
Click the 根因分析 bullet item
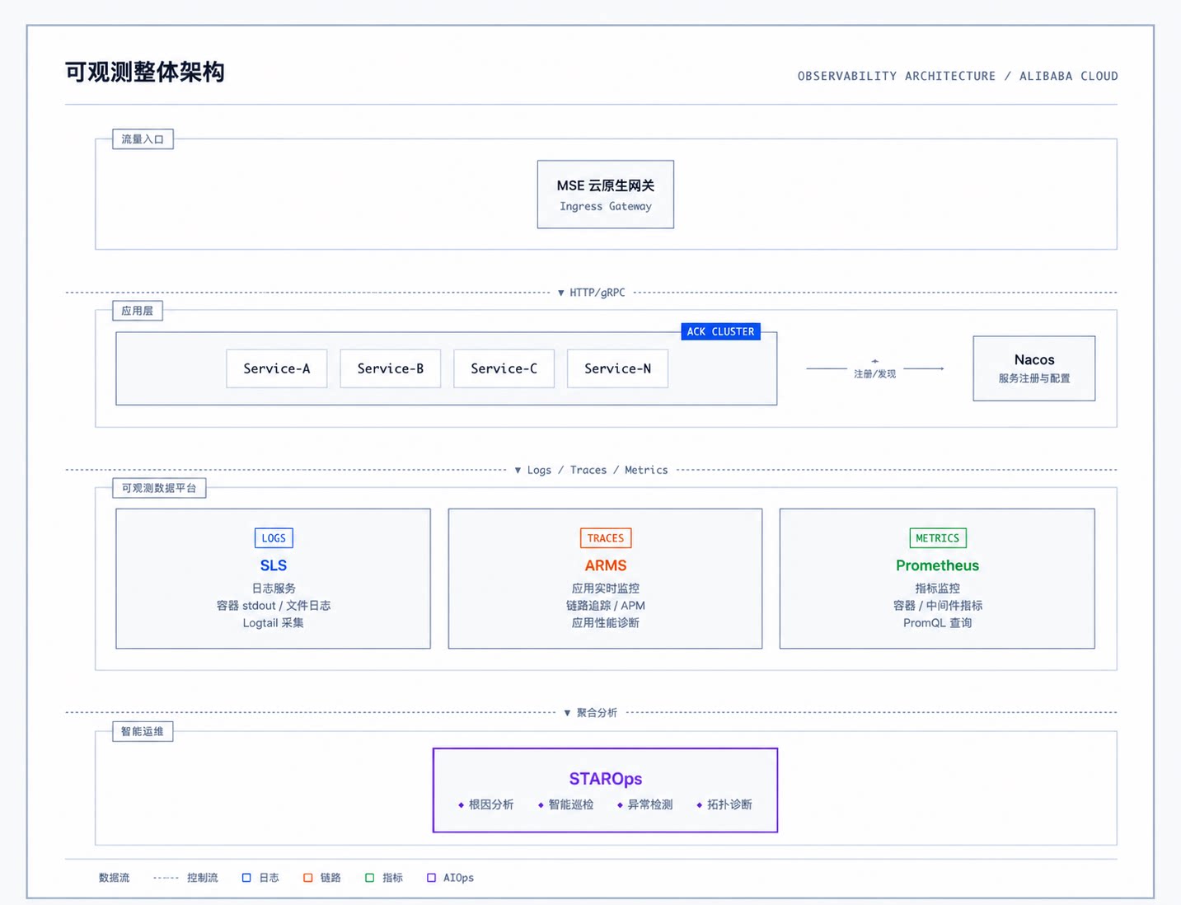(x=486, y=804)
